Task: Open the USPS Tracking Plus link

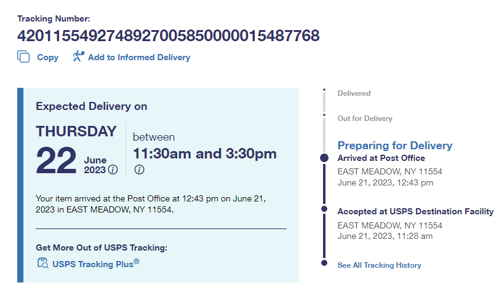Action: pos(95,264)
